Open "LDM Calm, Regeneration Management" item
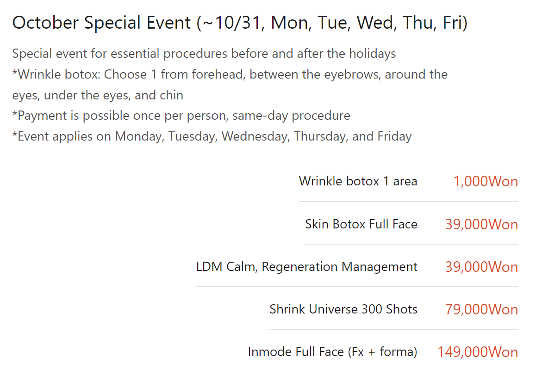The width and height of the screenshot is (536, 381). [x=306, y=267]
